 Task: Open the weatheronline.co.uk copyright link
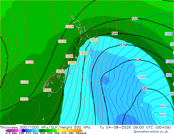click(x=151, y=132)
